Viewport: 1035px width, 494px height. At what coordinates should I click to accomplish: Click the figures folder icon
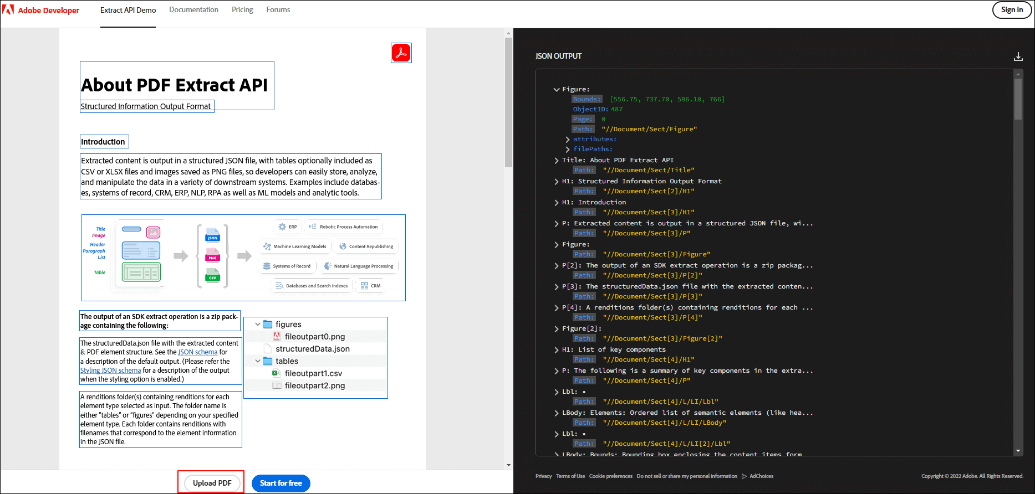268,324
